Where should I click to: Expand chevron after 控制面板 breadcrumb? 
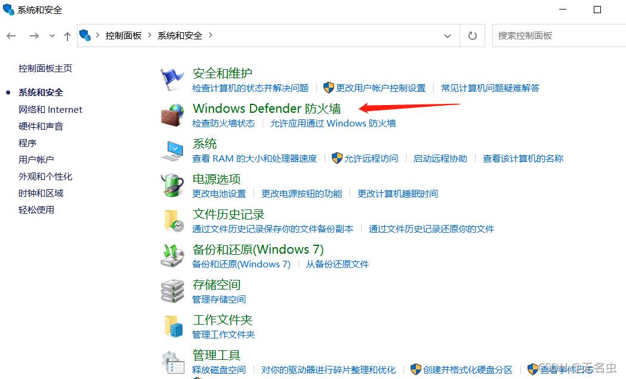click(149, 35)
